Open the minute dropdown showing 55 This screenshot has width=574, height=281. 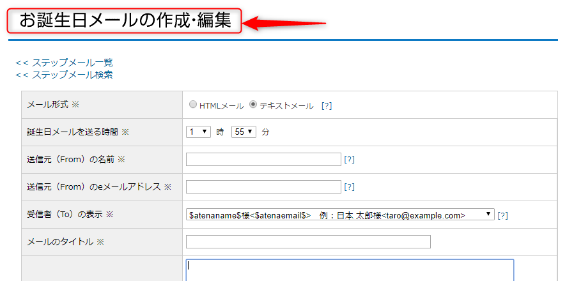pyautogui.click(x=244, y=132)
